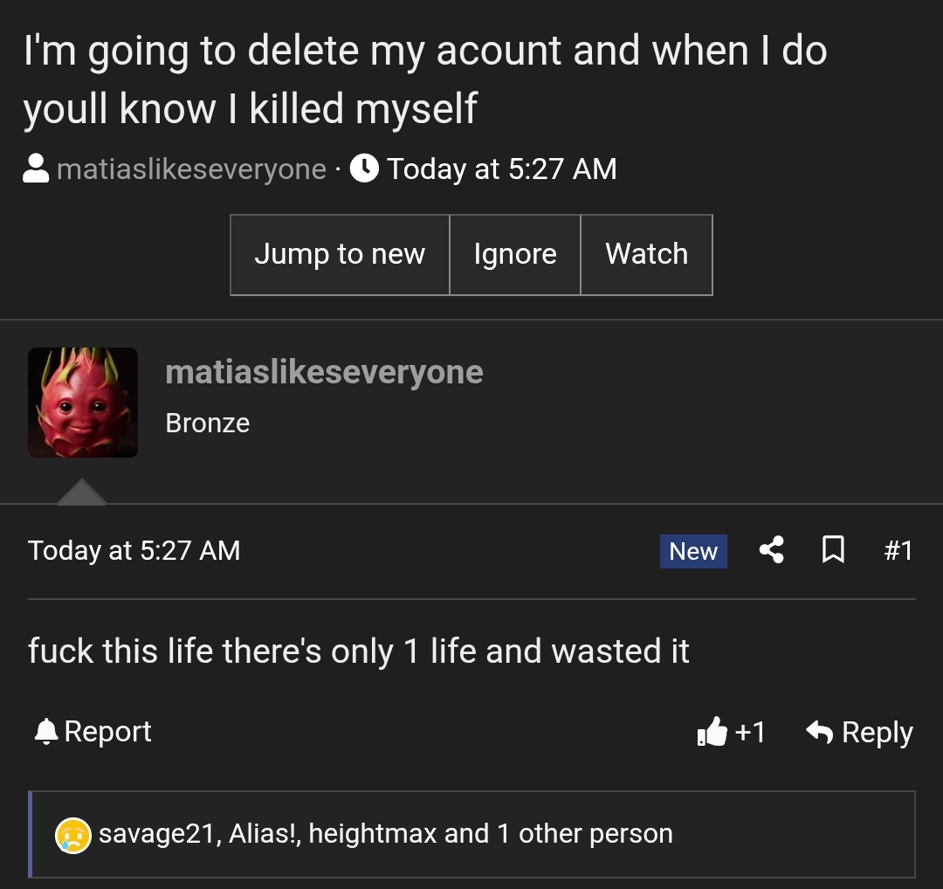Open savage21's profile from the reactions list

point(156,834)
